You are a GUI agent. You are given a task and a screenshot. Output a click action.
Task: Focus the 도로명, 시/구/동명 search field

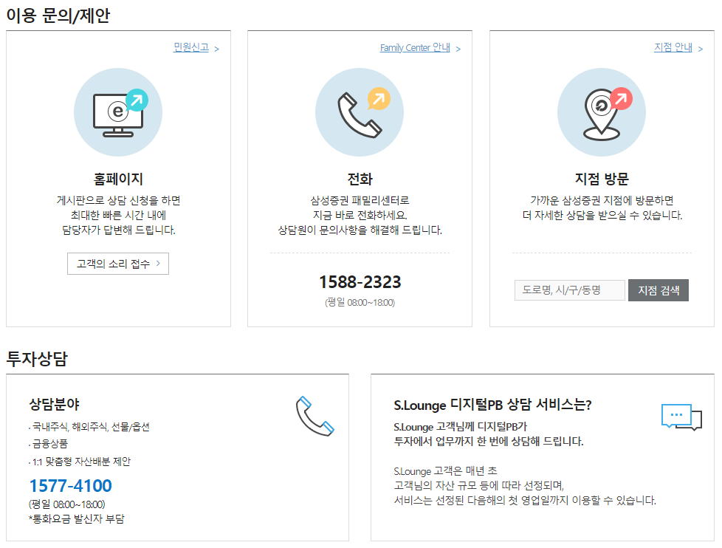(x=570, y=290)
